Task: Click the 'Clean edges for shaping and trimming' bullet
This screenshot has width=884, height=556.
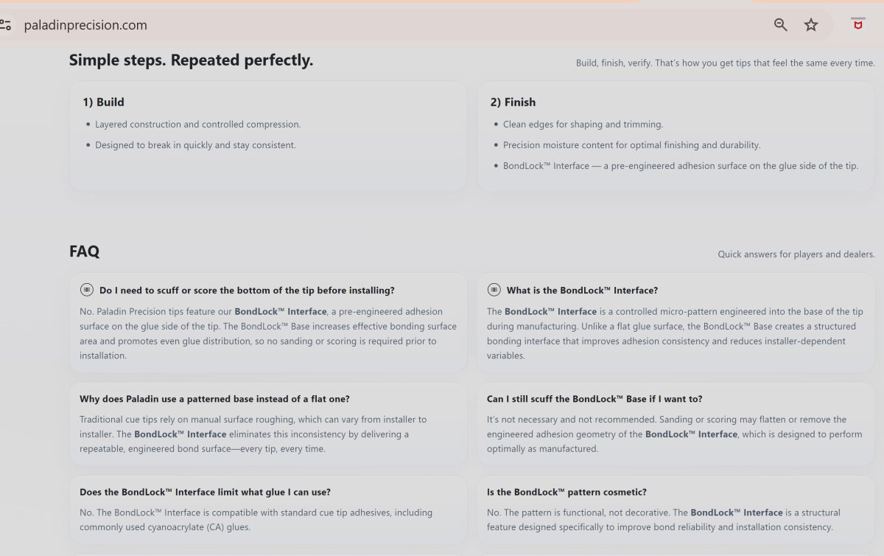Action: (x=583, y=125)
